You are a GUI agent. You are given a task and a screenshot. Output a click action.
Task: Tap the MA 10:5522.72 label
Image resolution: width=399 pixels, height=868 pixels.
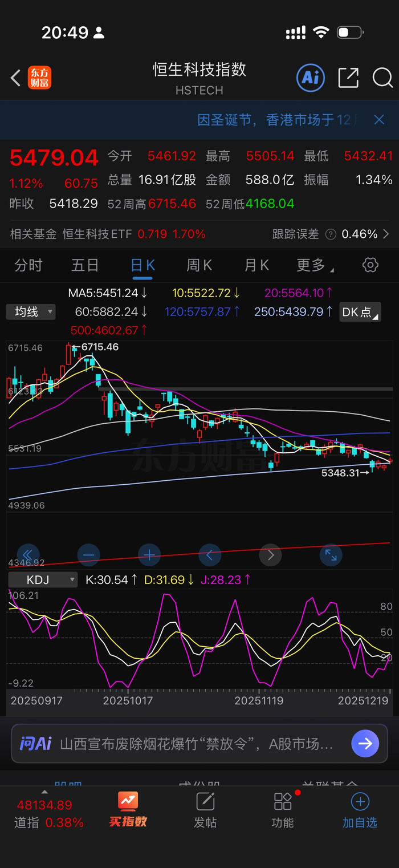(x=206, y=293)
